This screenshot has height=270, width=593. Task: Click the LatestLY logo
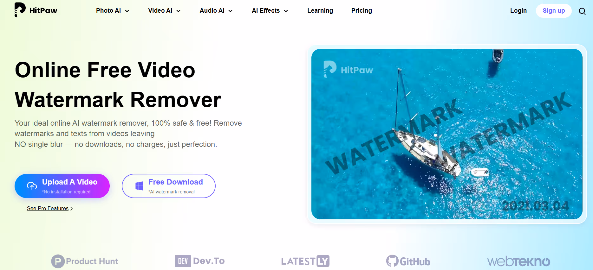click(x=305, y=261)
